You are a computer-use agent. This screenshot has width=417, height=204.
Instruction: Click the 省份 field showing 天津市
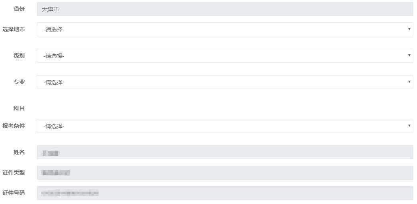(x=224, y=9)
